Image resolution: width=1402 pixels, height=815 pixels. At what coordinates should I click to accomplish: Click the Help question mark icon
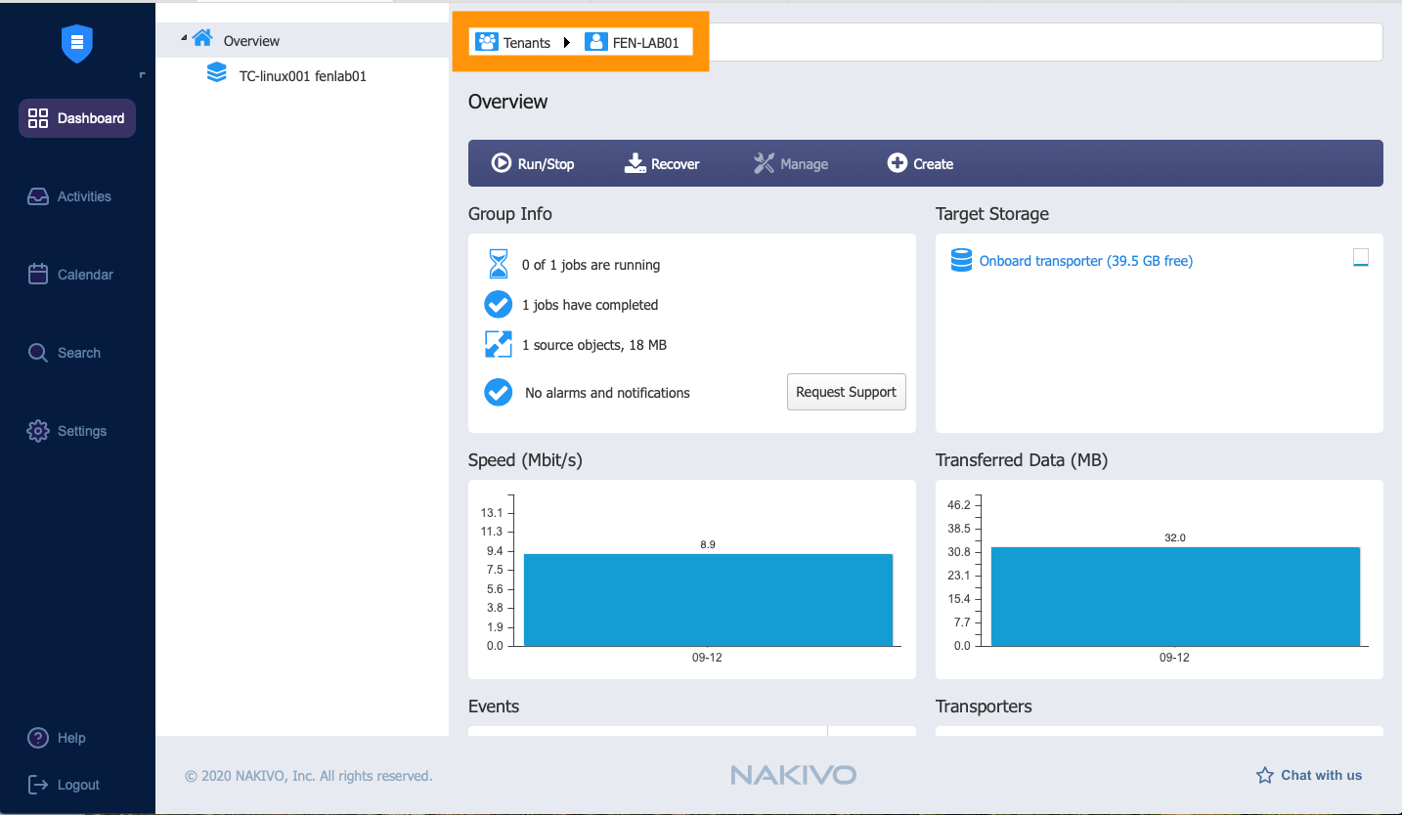point(38,738)
